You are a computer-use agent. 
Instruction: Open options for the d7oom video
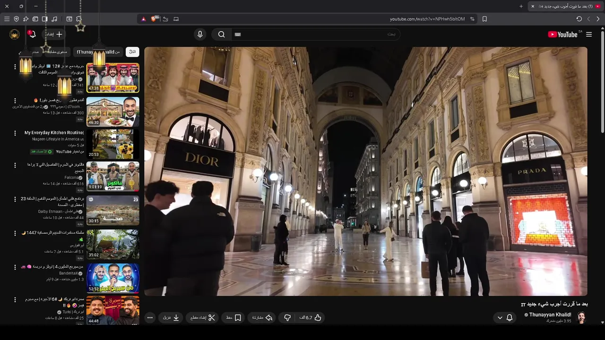15,101
